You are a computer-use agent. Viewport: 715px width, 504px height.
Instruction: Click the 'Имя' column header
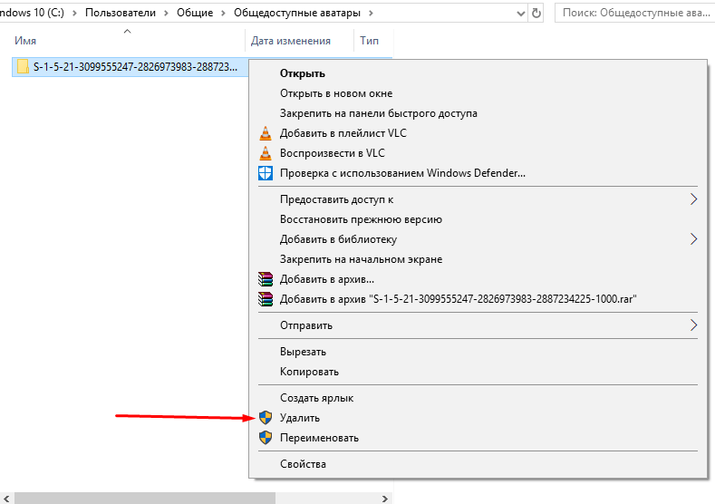coord(25,41)
